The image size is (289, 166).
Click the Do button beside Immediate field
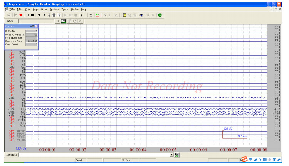[177, 154]
